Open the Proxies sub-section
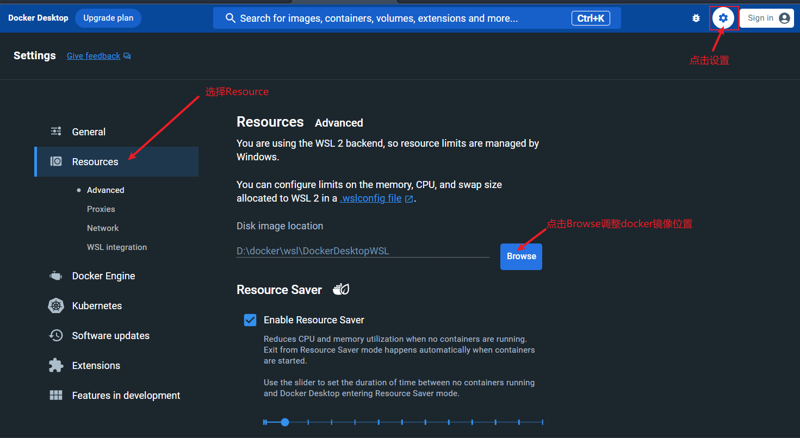 pos(101,209)
